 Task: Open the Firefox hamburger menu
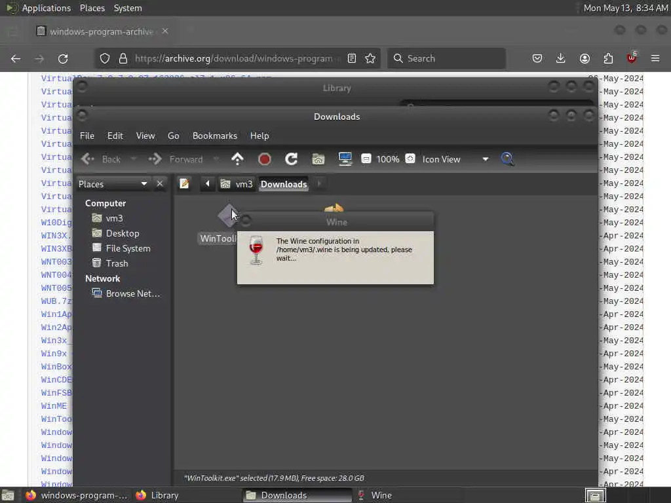coord(655,58)
